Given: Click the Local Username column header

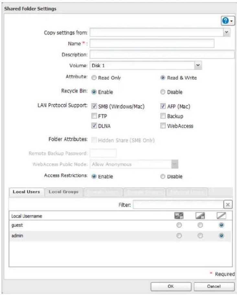Looking at the screenshot, I should point(27,216).
